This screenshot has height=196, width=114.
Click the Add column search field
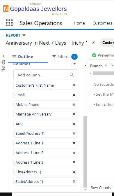pos(46,75)
